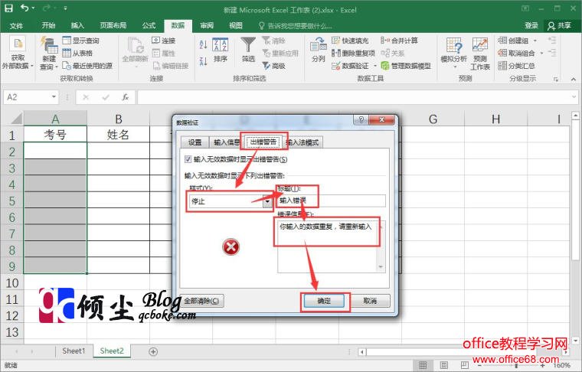Expand the formula bar
Viewport: 582px width, 372px height.
[x=574, y=97]
